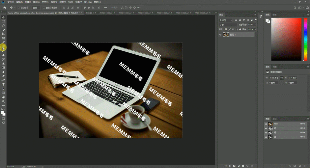Viewport: 310px width, 168px height.
Task: Select the Lasso tool
Action: point(3,25)
